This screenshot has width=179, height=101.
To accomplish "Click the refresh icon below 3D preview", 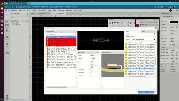I will click(102, 88).
